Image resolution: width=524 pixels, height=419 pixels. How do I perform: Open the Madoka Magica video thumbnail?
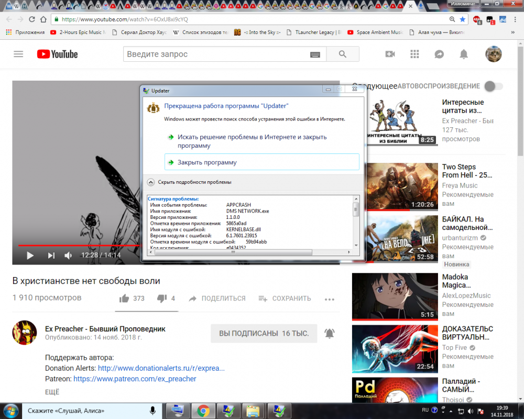click(395, 296)
